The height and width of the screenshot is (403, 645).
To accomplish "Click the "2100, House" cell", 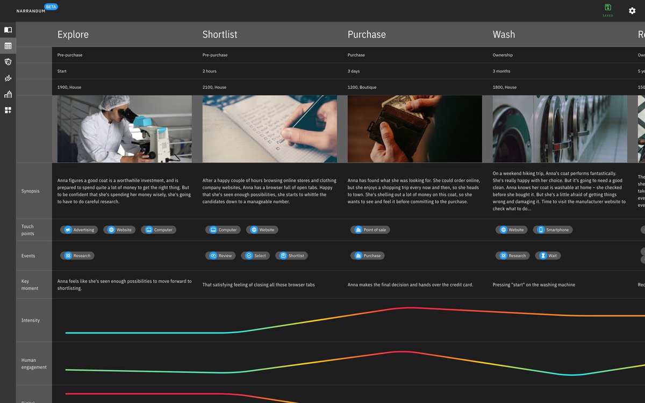I will [x=214, y=87].
